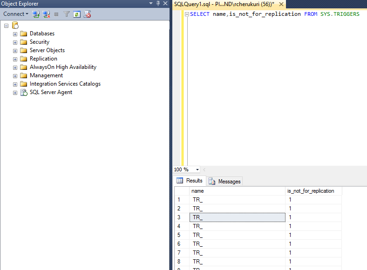Toggle Object Explorer auto-hide pin
This screenshot has height=270, width=367.
(x=158, y=3)
